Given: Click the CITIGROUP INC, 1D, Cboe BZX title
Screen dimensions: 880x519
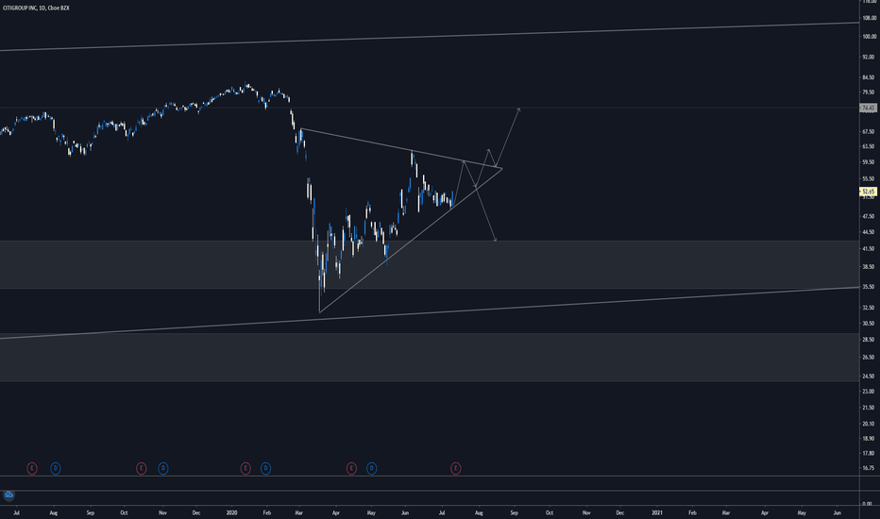Looking at the screenshot, I should [36, 8].
